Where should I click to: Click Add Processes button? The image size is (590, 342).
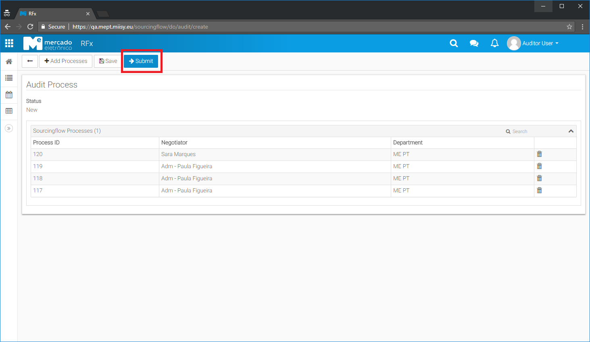[x=66, y=61]
